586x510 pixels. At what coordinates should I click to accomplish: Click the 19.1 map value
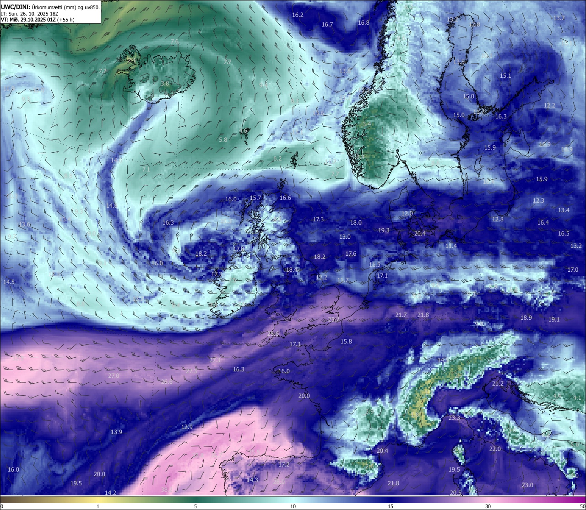[x=554, y=320]
